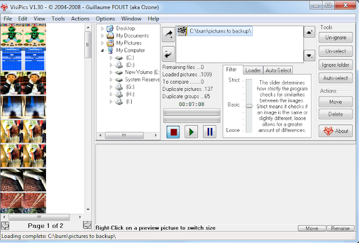This screenshot has height=243, width=359.
Task: Click the Un-ignore button
Action: 335,38
